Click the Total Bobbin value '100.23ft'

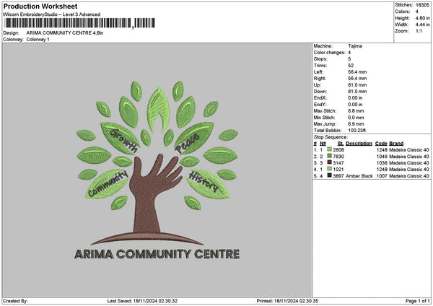(357, 131)
